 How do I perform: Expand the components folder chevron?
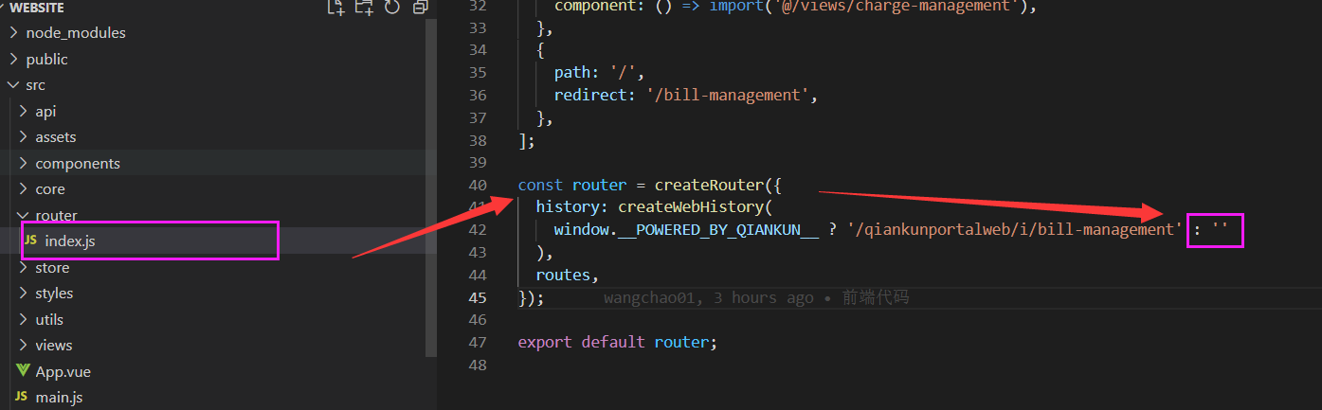pos(23,163)
